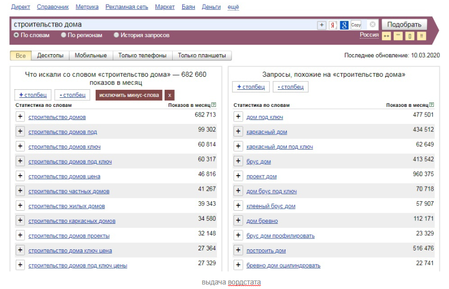
Task: Add строительство домов под ключ with plus
Action: pyautogui.click(x=20, y=161)
